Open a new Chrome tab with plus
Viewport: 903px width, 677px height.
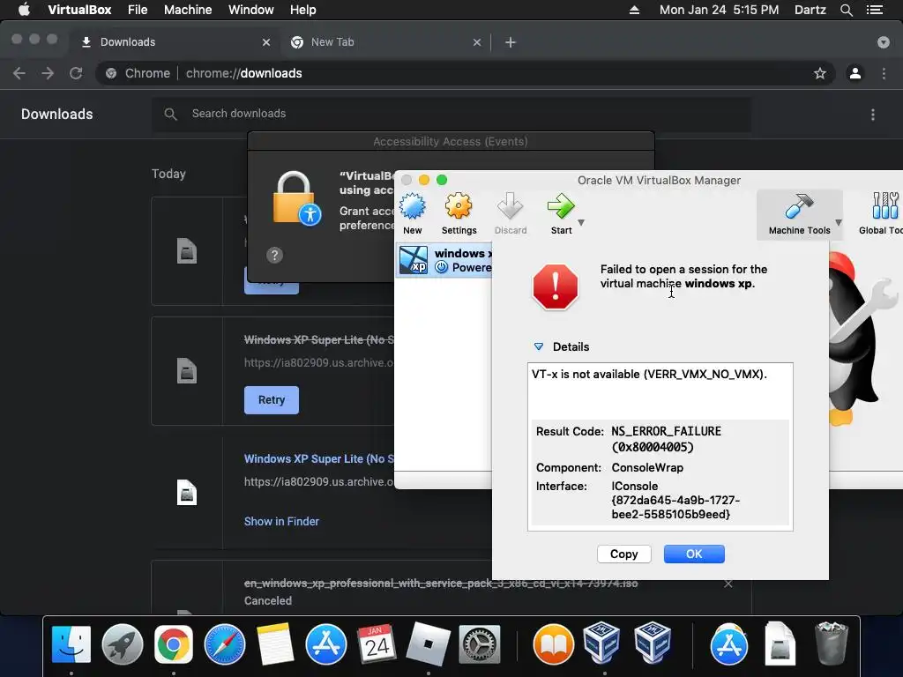coord(511,42)
